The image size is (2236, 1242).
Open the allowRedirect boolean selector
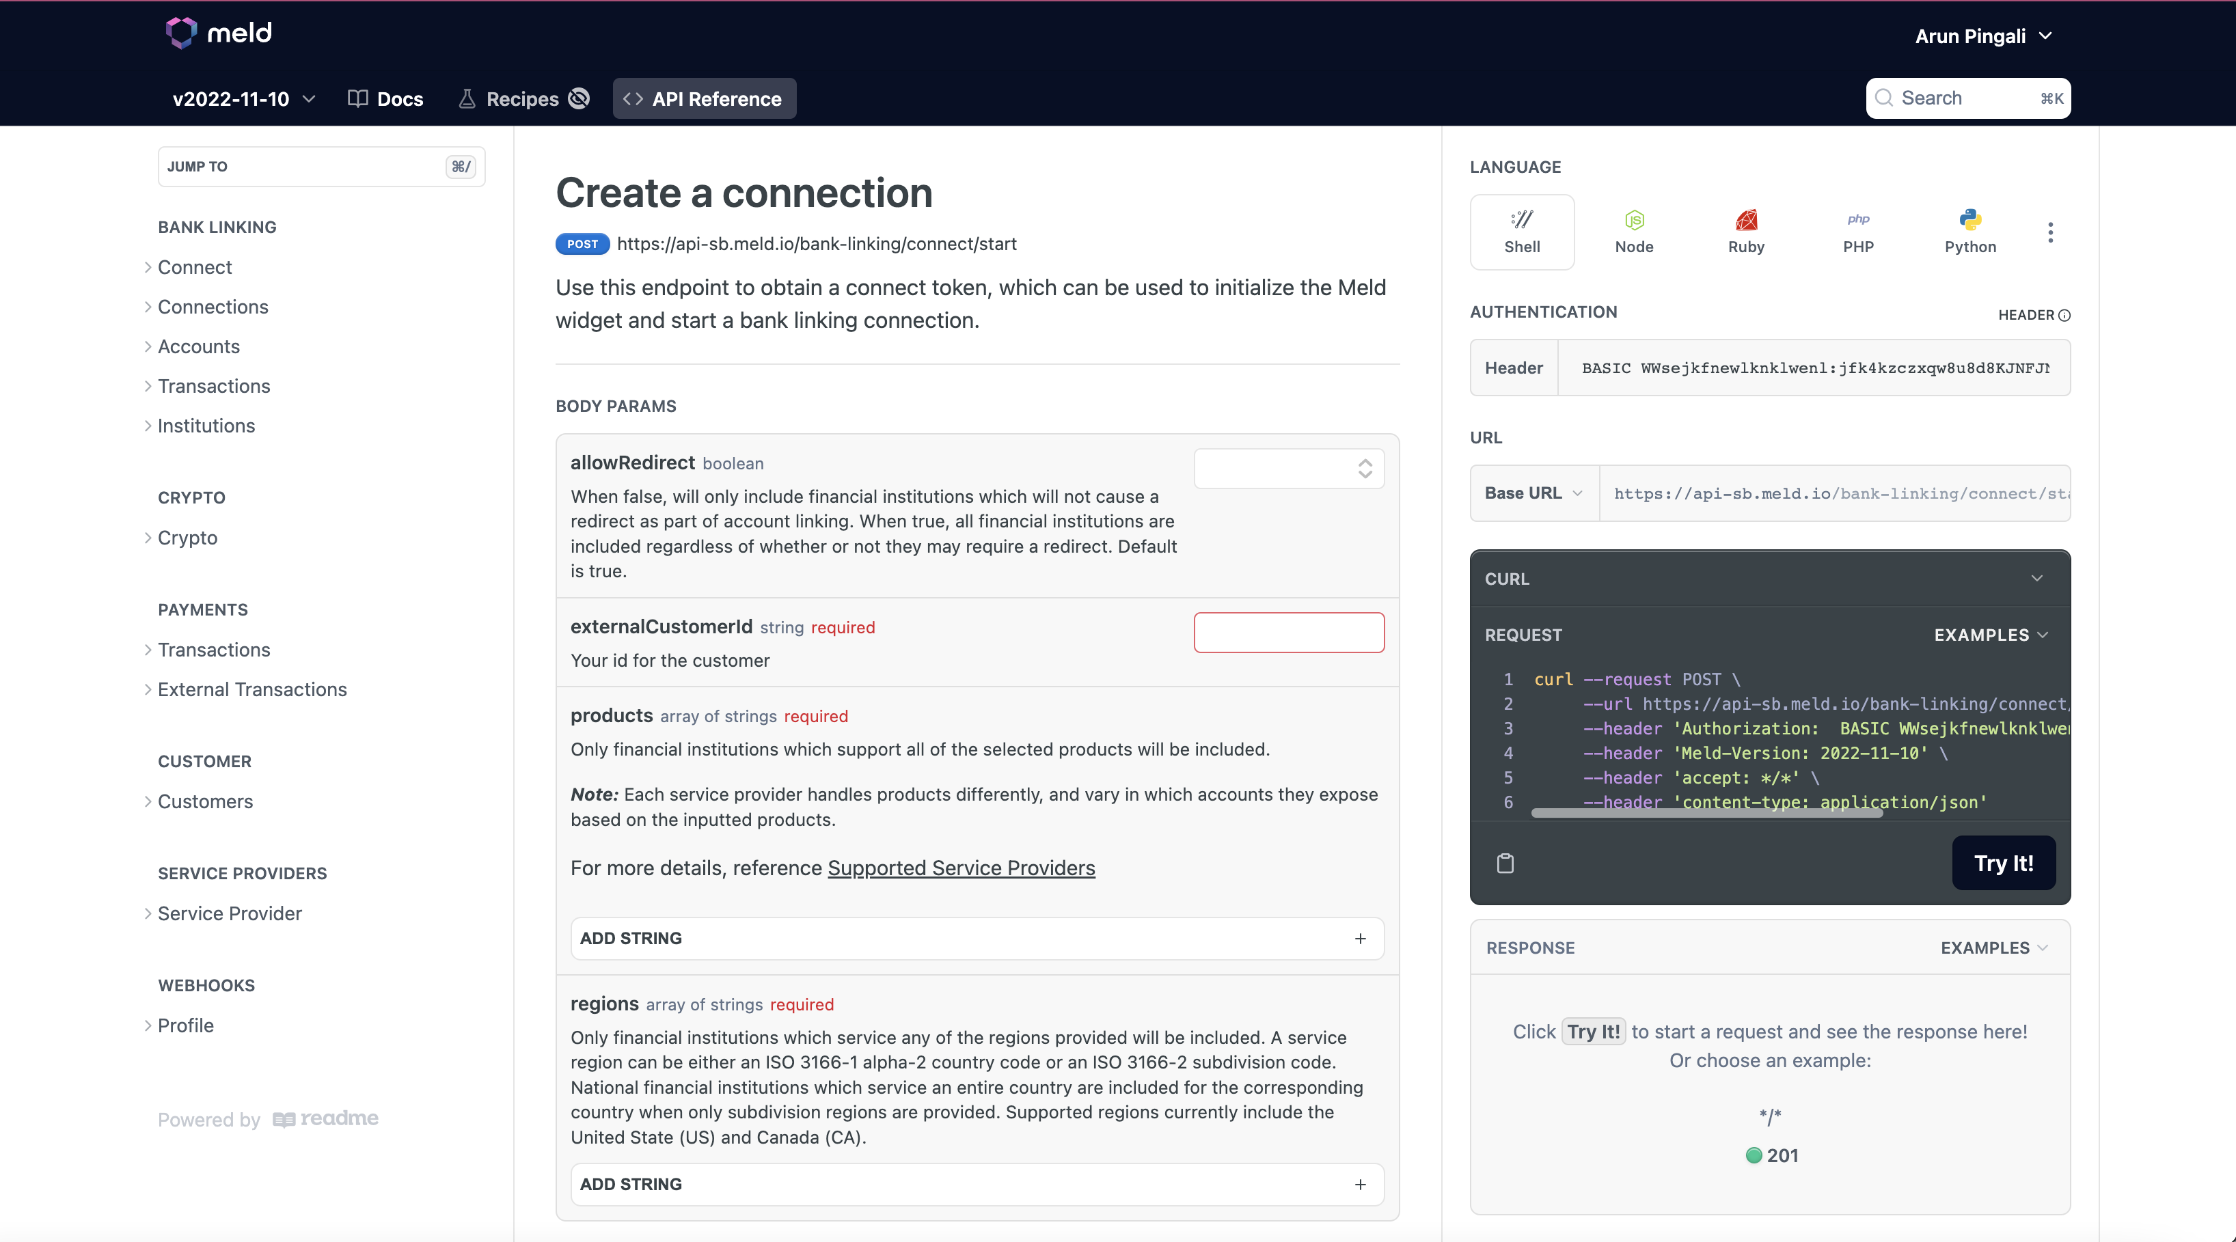pyautogui.click(x=1288, y=469)
